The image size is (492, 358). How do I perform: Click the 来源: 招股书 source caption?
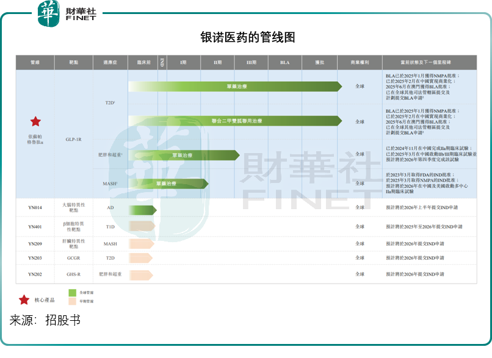coord(45,320)
